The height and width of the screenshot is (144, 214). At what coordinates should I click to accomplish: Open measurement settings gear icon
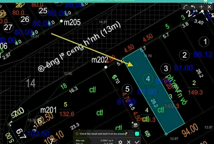(x=120, y=142)
